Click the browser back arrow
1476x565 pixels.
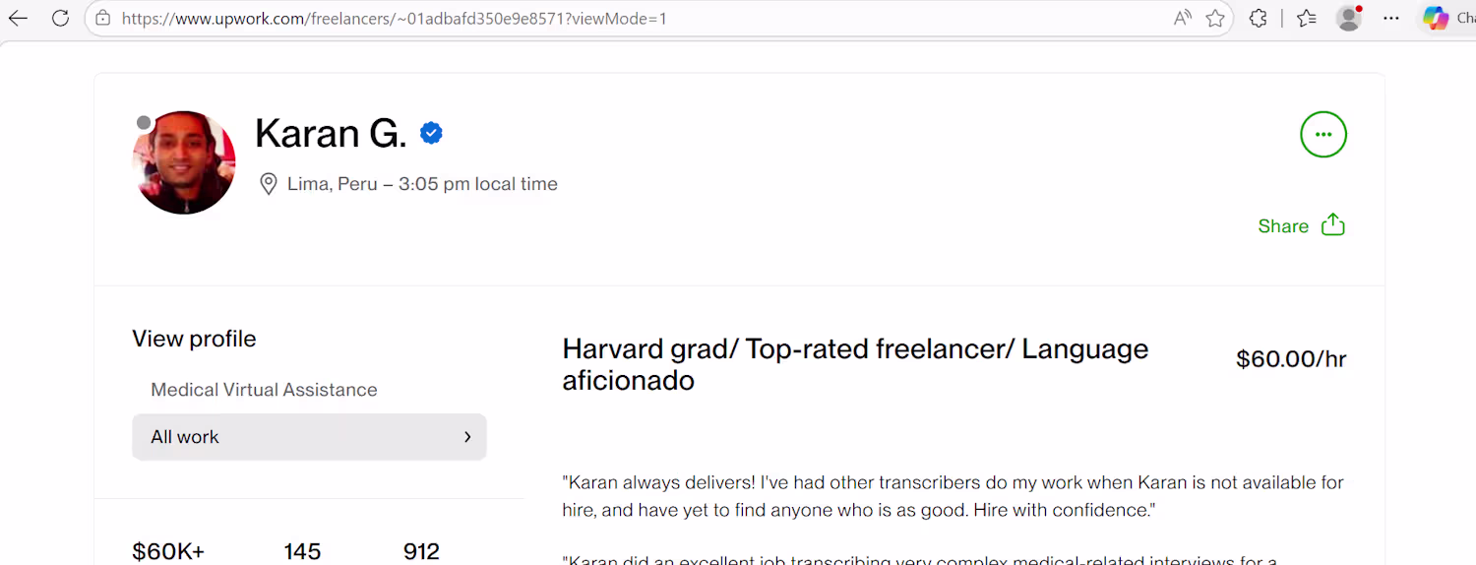pos(18,18)
